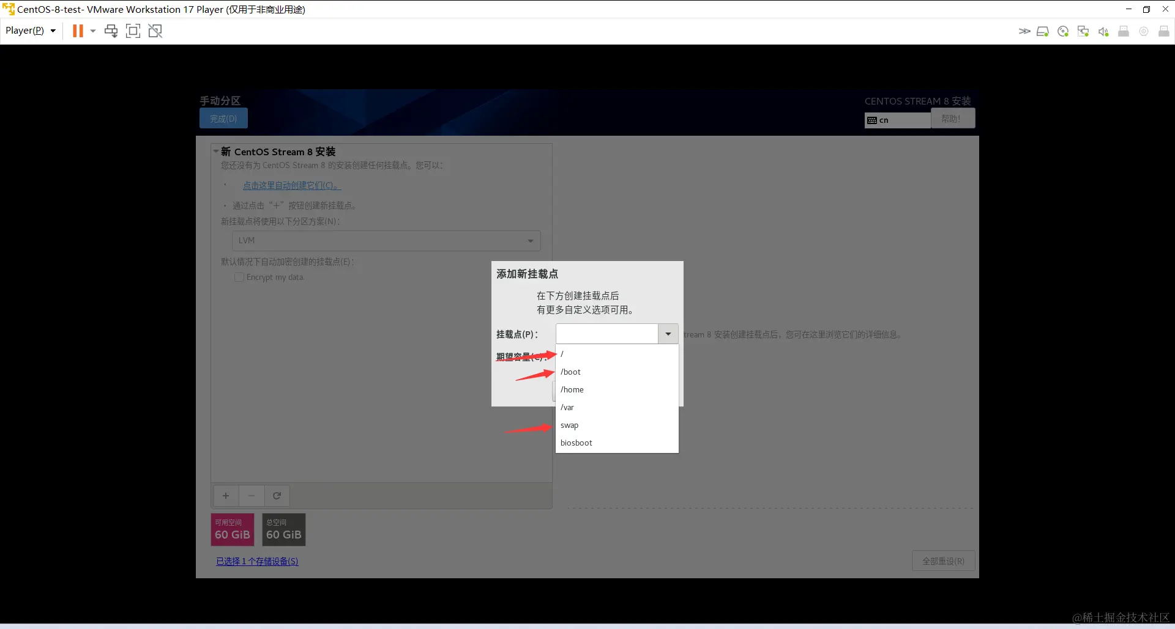The image size is (1175, 629).
Task: Open the 点击这里自动创建它们 link
Action: pyautogui.click(x=291, y=185)
